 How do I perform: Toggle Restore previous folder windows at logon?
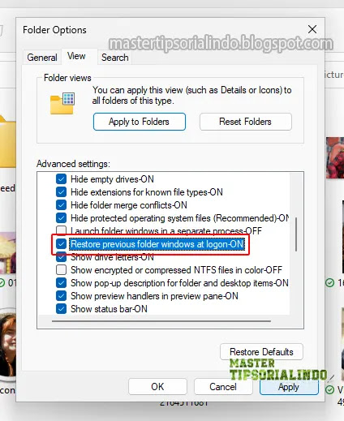[61, 244]
